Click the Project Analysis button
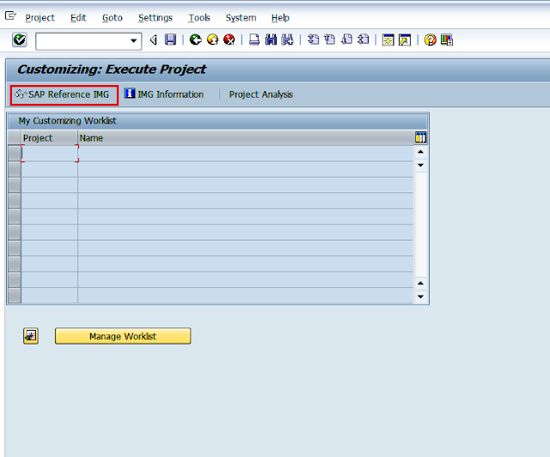This screenshot has height=457, width=550. (261, 94)
